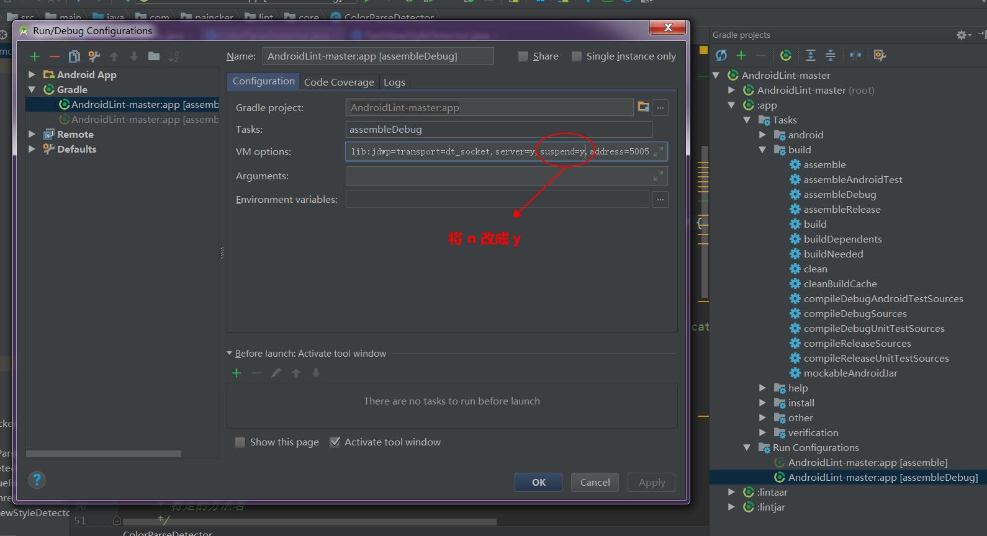Move configuration down in list toolbar
Image resolution: width=987 pixels, height=536 pixels.
(134, 56)
